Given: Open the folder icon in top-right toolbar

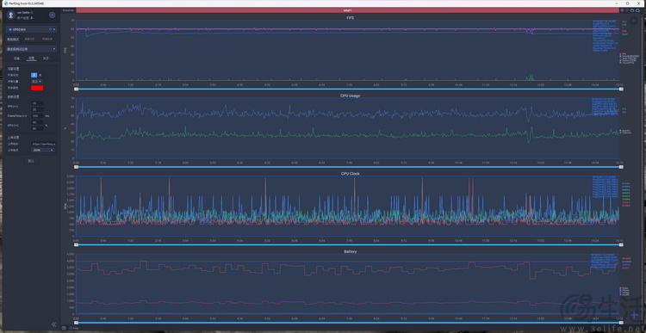Looking at the screenshot, I should (x=632, y=9).
